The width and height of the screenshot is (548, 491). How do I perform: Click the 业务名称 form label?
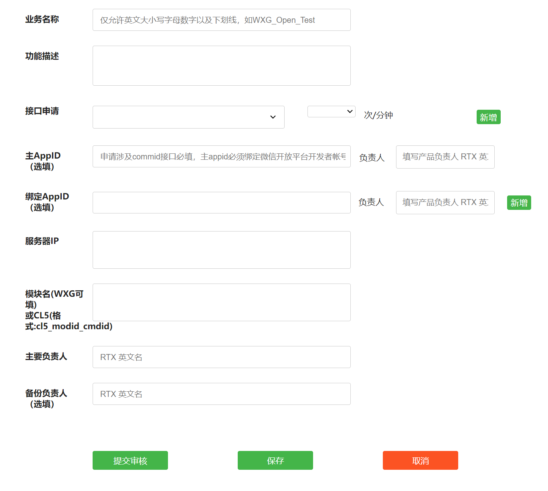tap(41, 20)
